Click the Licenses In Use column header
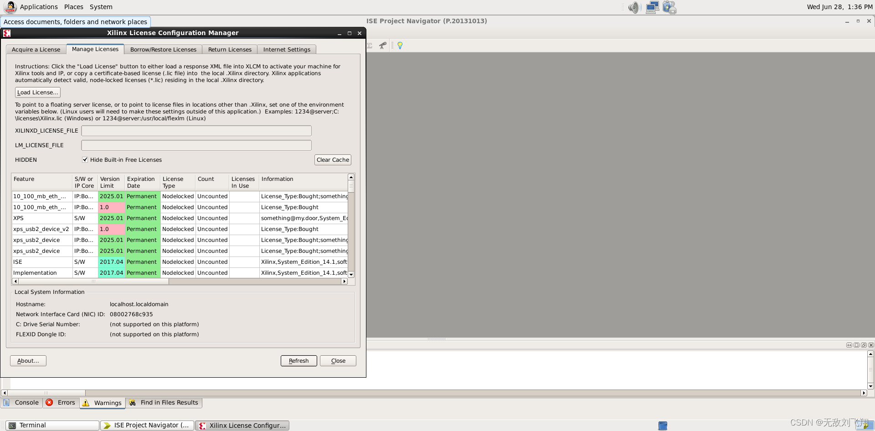The width and height of the screenshot is (875, 431). (244, 182)
